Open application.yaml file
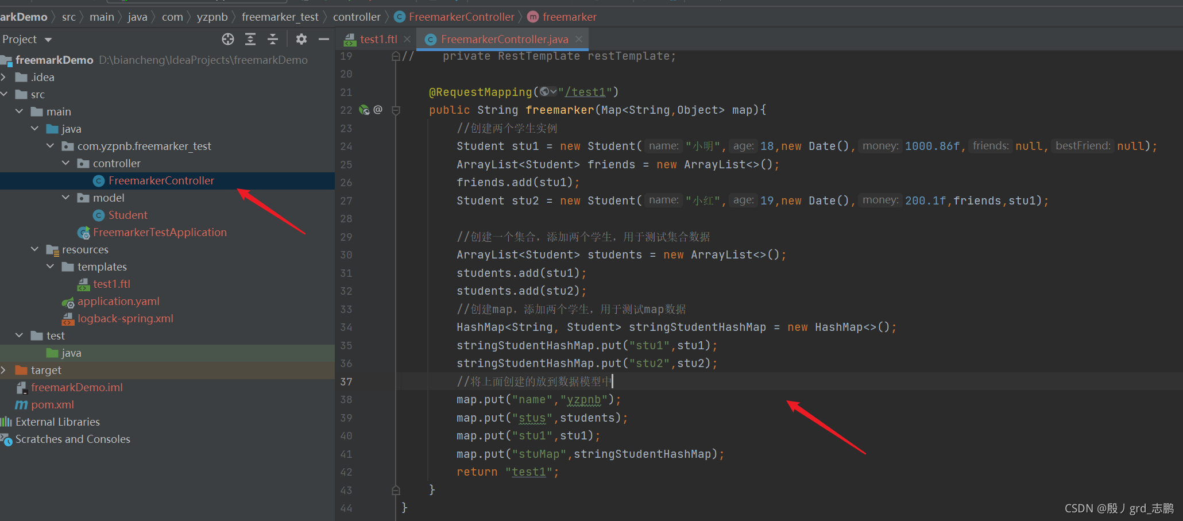This screenshot has width=1183, height=521. [119, 301]
